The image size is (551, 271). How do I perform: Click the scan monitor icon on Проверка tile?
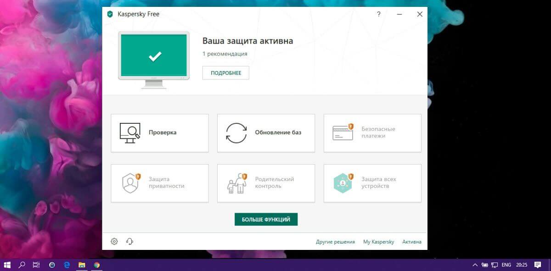130,133
